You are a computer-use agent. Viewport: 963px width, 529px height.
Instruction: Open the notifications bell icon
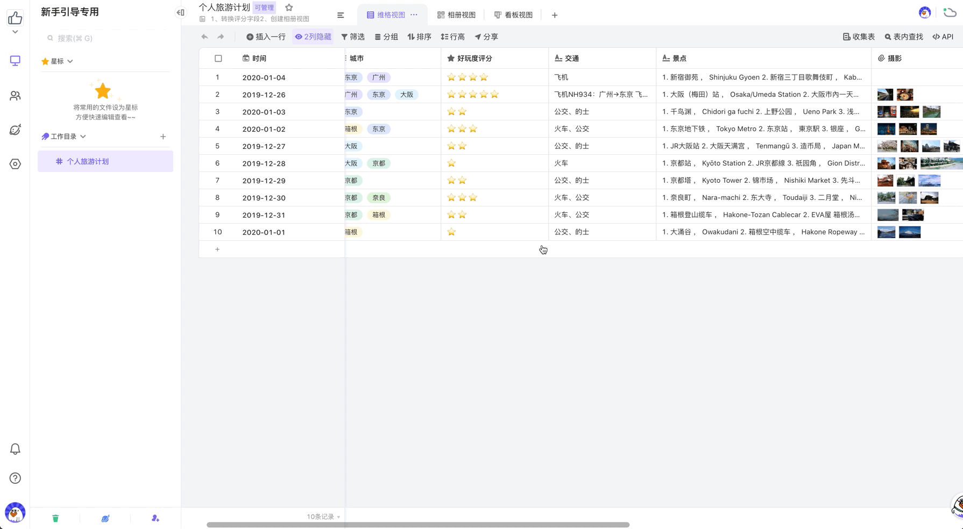(15, 449)
